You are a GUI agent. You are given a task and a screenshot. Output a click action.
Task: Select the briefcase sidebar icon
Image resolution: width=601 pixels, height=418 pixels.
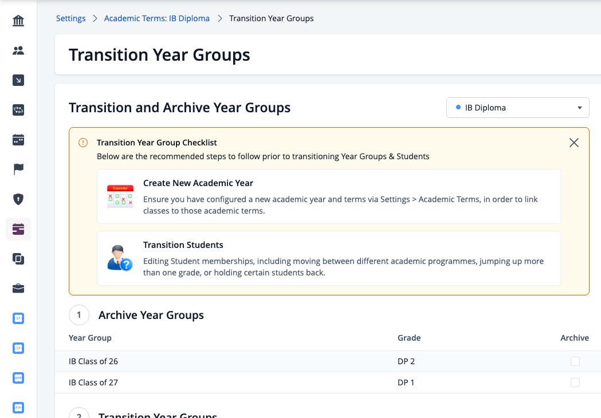pos(18,289)
